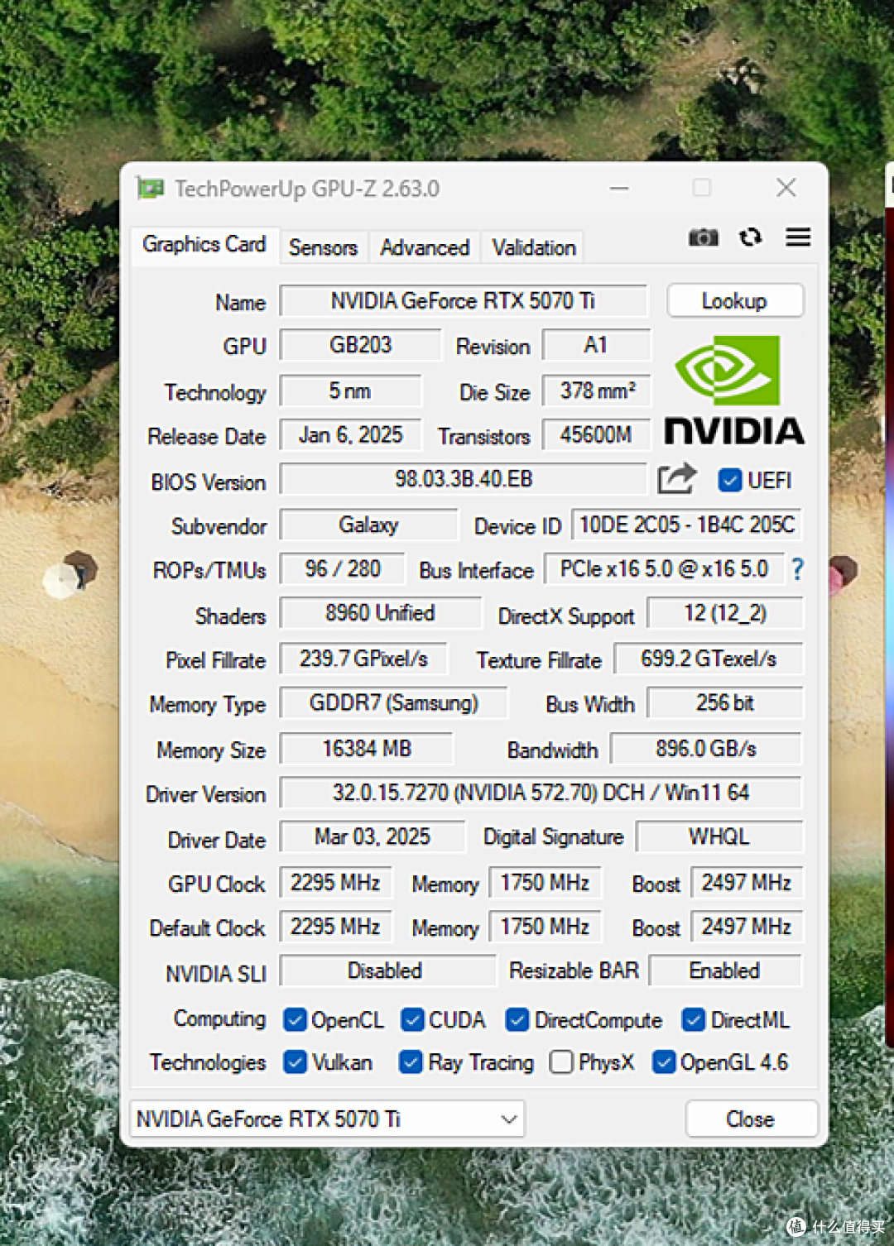Click the Revision field A1
894x1246 pixels.
596,345
